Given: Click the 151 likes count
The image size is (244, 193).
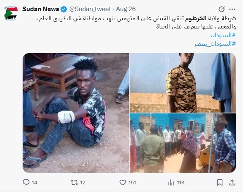Looking at the screenshot, I should pyautogui.click(x=132, y=182).
